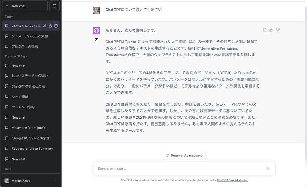Click the Mariko Sakai profile avatar in sidebar

coord(7,181)
